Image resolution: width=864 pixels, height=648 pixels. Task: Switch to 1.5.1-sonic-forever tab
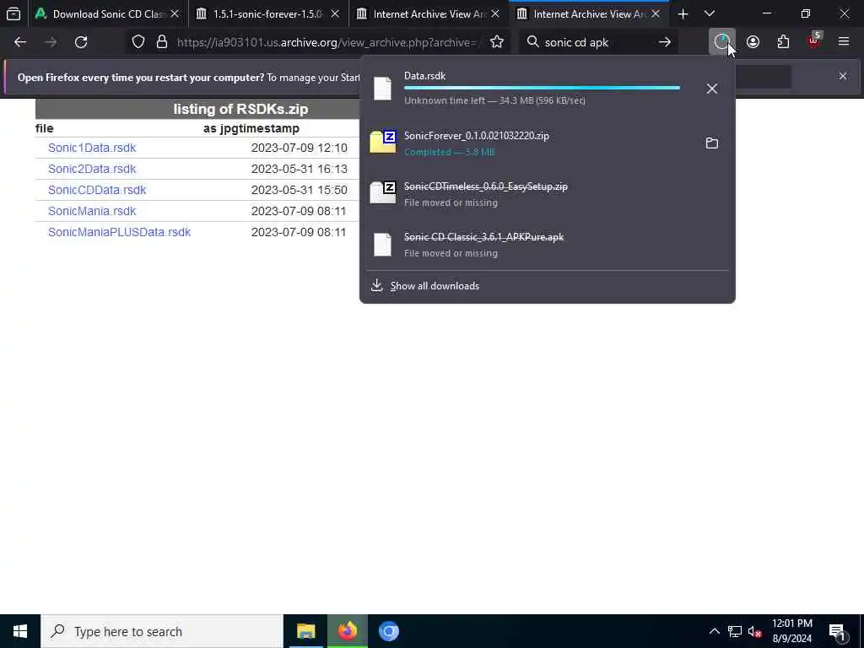[267, 14]
